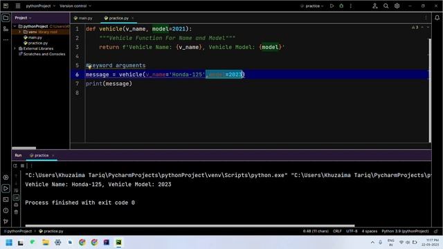Go to next highlighted problem arrow
Viewport: 443px width, 249px height.
[428, 27]
